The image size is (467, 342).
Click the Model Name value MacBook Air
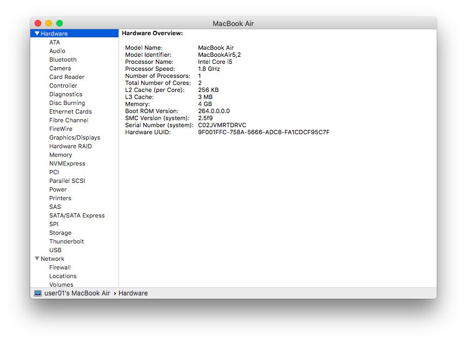click(x=216, y=48)
